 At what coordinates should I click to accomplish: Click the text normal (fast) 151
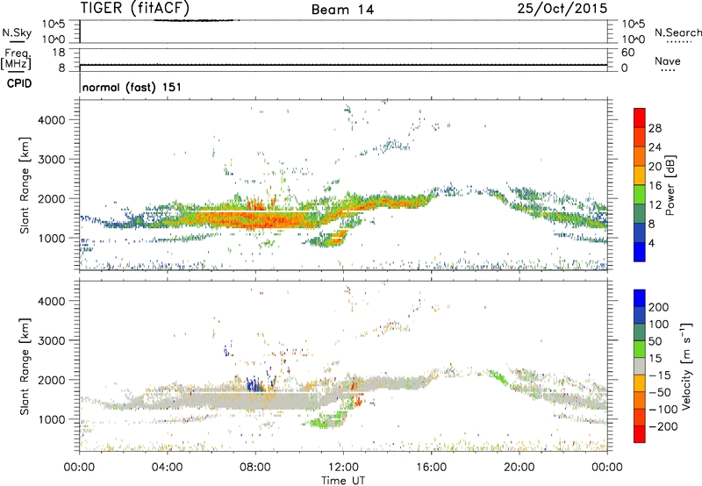click(133, 87)
